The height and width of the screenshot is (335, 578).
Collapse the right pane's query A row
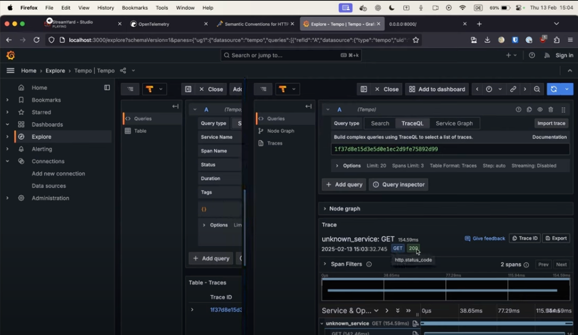[328, 109]
